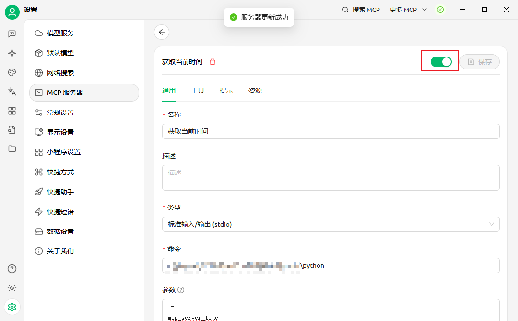Open 关于我们 page
The width and height of the screenshot is (518, 321).
pyautogui.click(x=84, y=251)
